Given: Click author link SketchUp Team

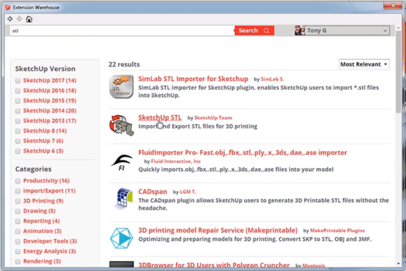Looking at the screenshot, I should tap(213, 118).
